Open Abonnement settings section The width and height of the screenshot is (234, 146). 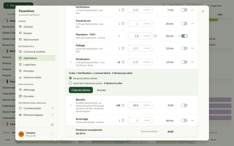coord(36,40)
